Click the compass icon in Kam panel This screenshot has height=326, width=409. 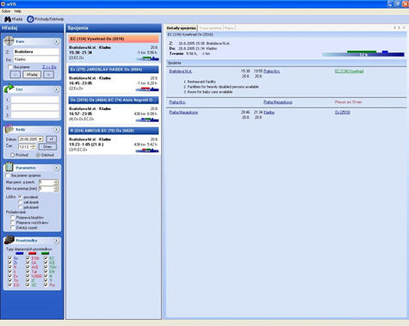9,40
